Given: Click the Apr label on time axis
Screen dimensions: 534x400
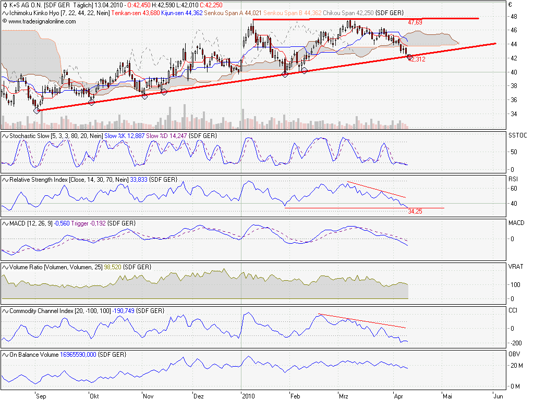Looking at the screenshot, I should (398, 396).
